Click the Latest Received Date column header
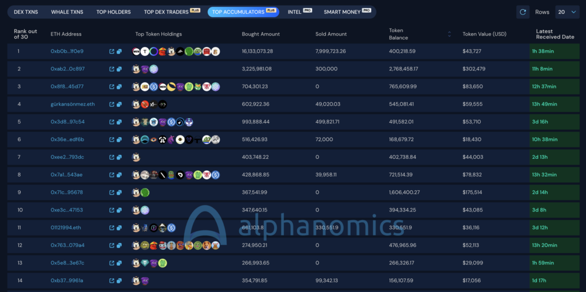The width and height of the screenshot is (586, 292). (555, 34)
